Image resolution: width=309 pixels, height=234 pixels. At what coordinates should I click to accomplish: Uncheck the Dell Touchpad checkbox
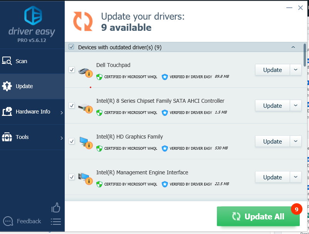click(72, 70)
